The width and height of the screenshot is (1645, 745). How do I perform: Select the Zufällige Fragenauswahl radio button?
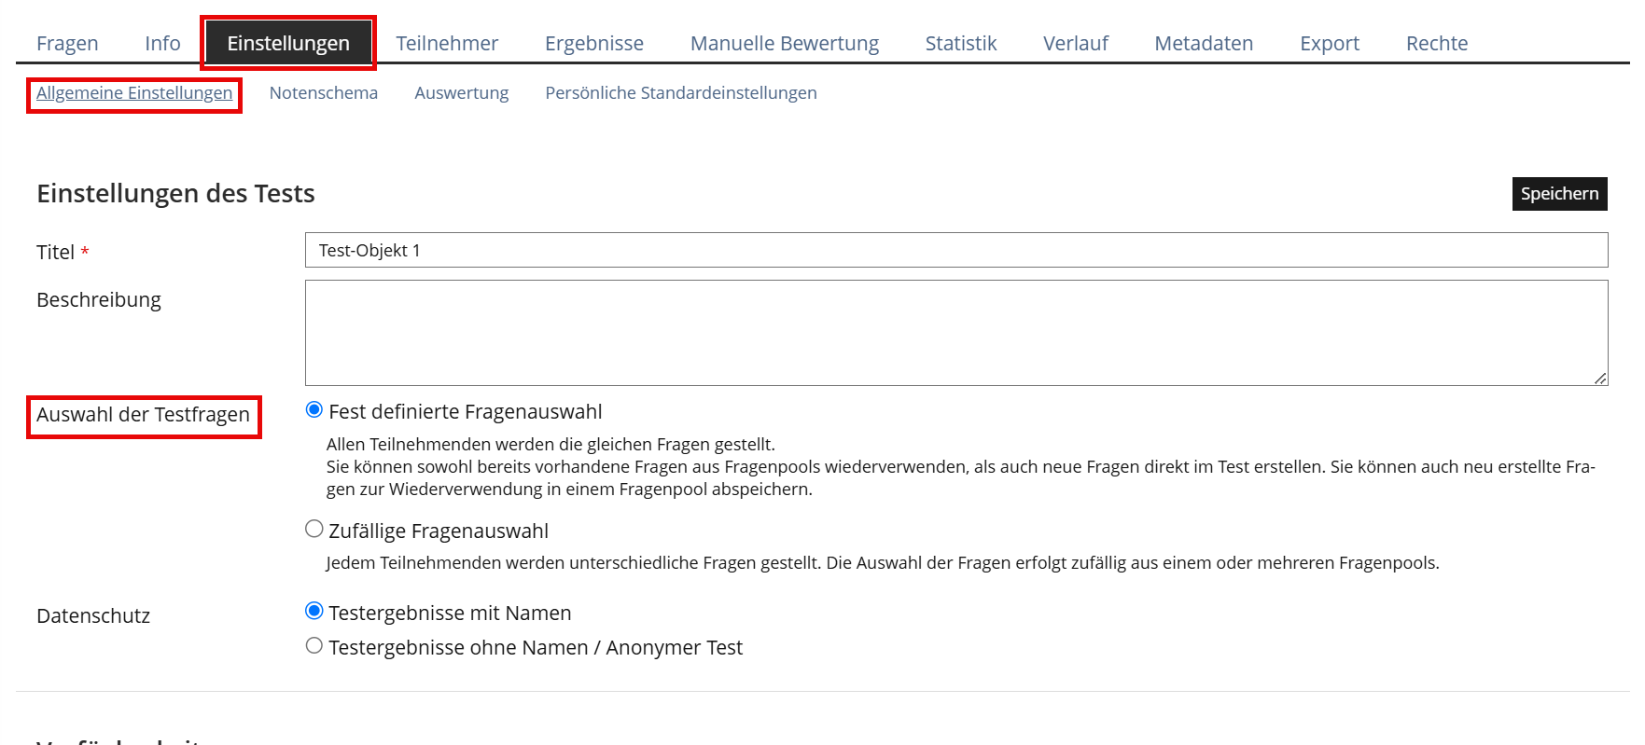click(x=314, y=530)
